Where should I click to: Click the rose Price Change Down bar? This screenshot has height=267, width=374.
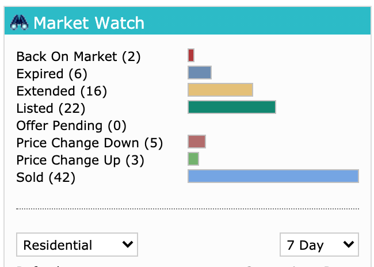coord(197,142)
